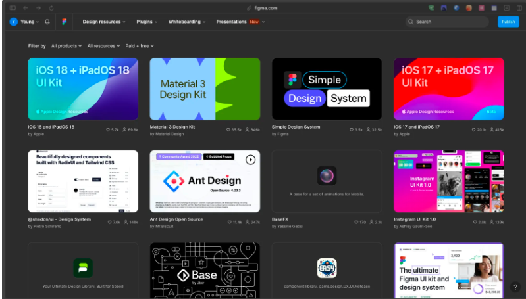Open the All resources filter dropdown

[103, 46]
